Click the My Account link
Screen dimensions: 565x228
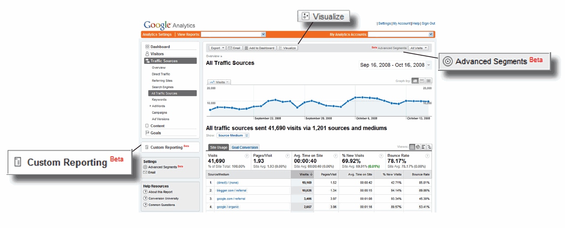click(x=402, y=24)
